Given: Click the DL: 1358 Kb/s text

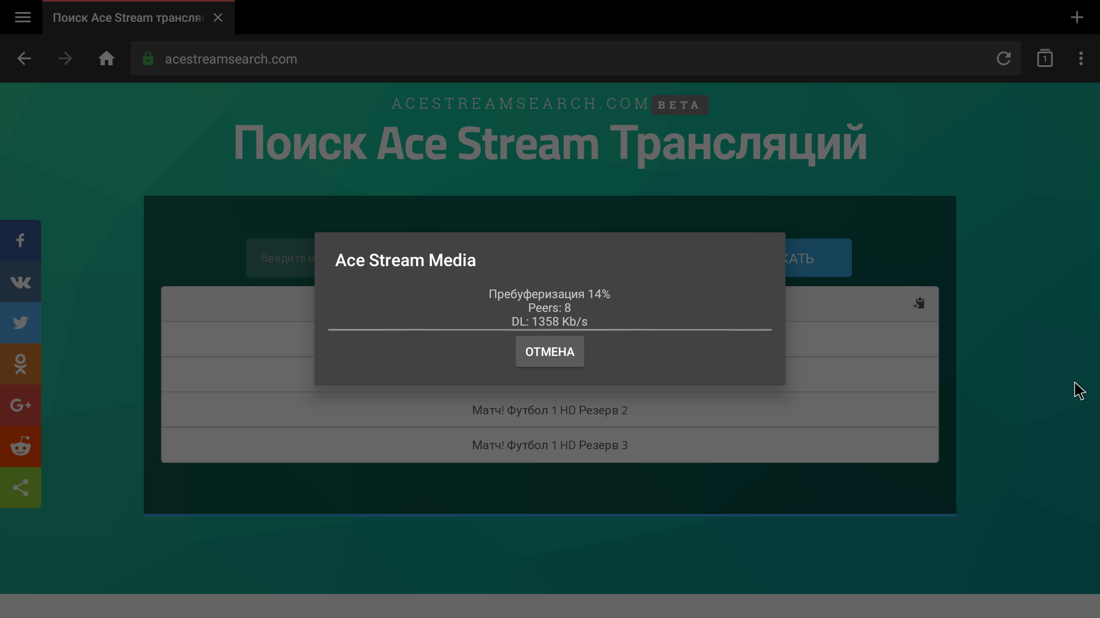Looking at the screenshot, I should point(549,322).
